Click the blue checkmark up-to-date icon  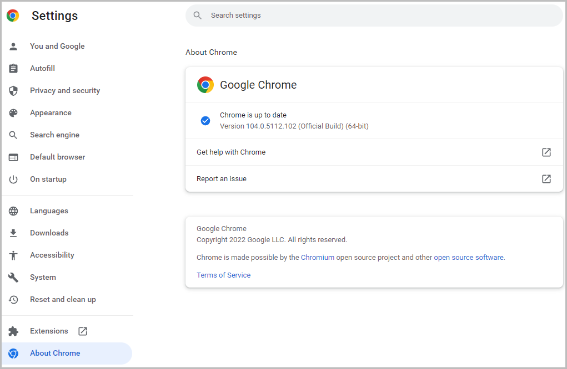(205, 120)
